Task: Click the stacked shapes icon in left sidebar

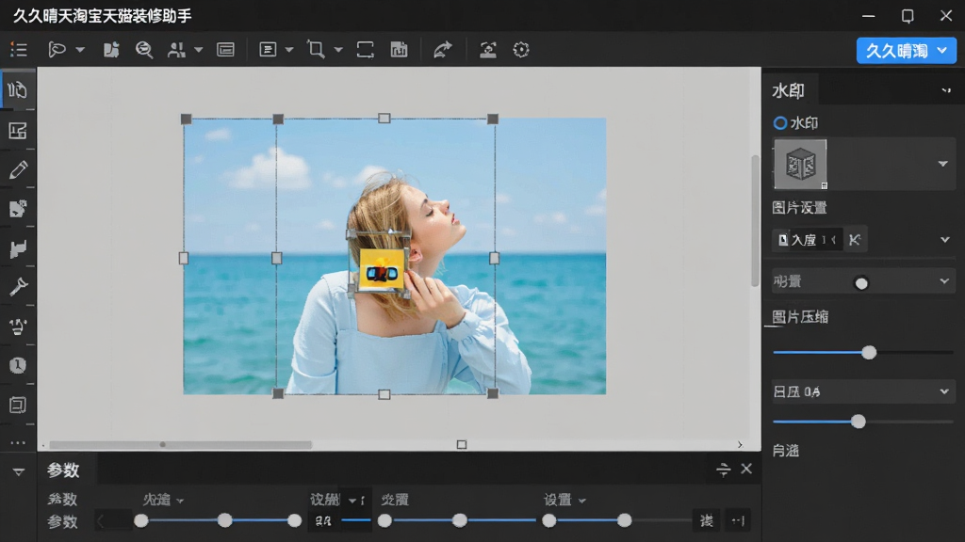Action: pyautogui.click(x=18, y=209)
